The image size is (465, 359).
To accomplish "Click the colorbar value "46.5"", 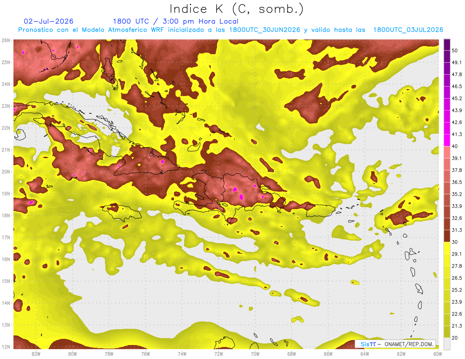I will [x=457, y=86].
